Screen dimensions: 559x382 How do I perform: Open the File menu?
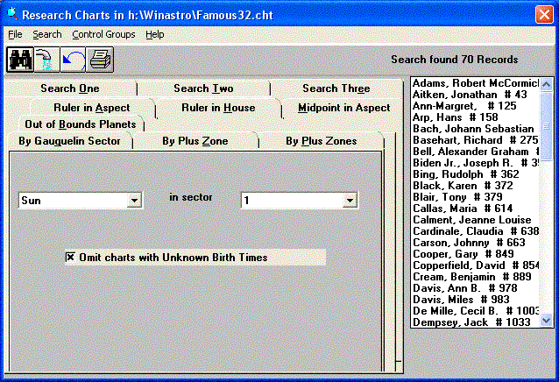point(15,34)
